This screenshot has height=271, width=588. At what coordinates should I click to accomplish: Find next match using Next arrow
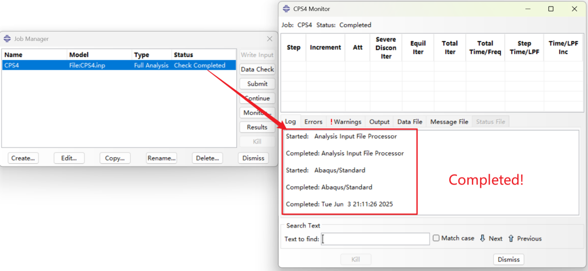point(491,238)
